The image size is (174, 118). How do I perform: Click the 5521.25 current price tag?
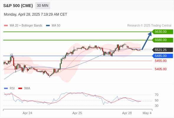click(x=162, y=50)
